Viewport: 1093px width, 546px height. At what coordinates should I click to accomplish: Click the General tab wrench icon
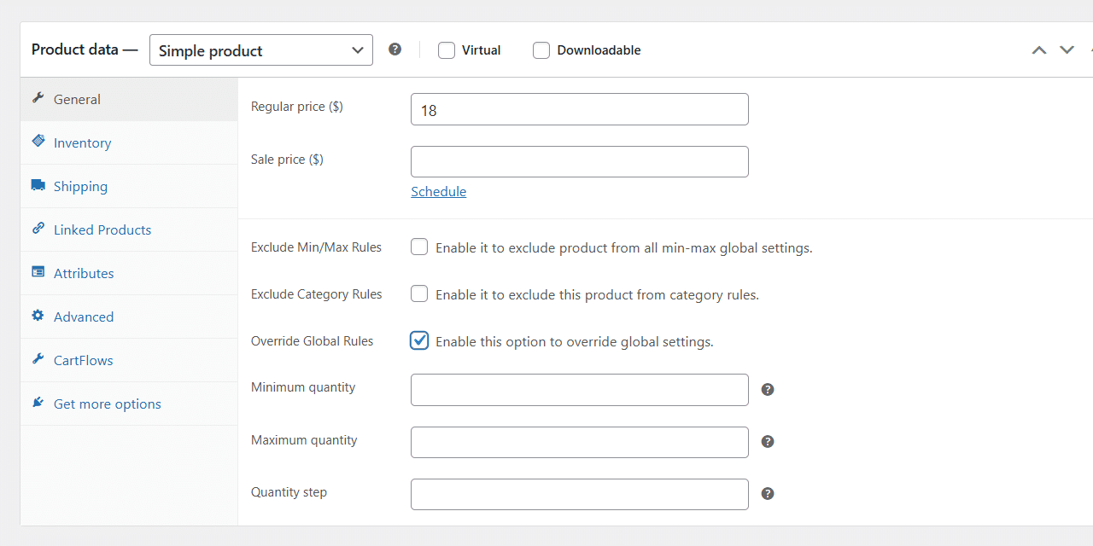pos(38,98)
